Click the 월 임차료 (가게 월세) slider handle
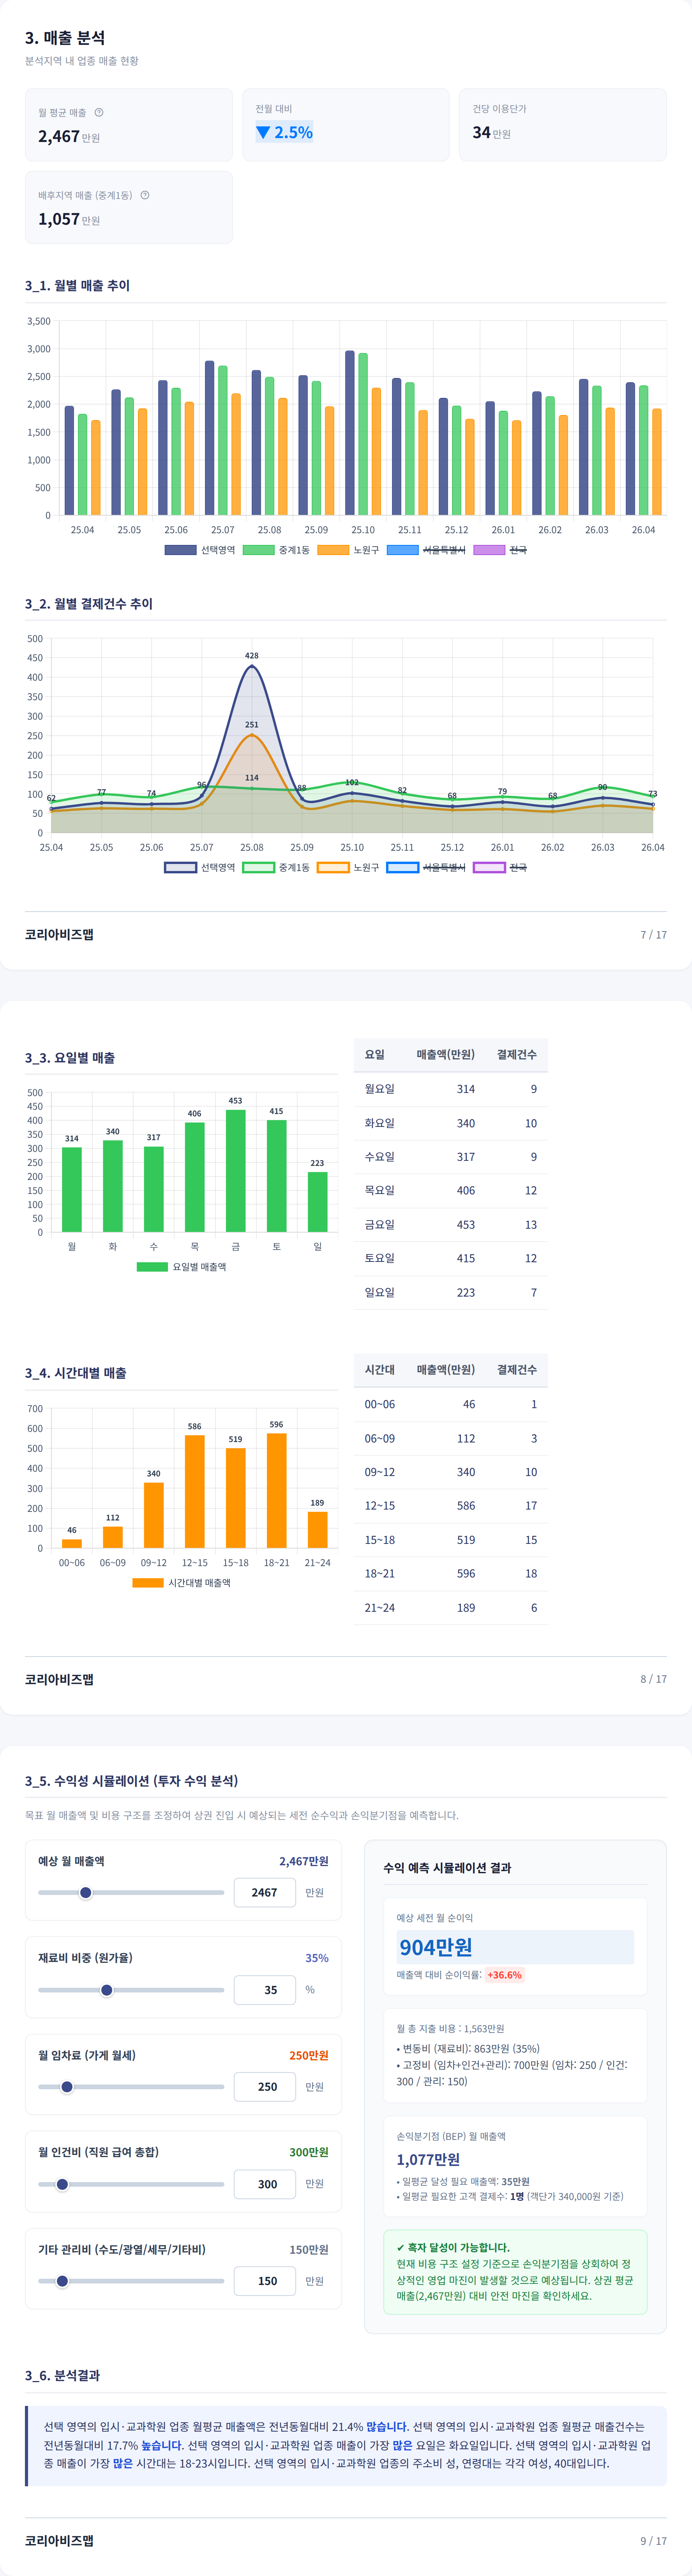692x2576 pixels. pyautogui.click(x=67, y=2086)
